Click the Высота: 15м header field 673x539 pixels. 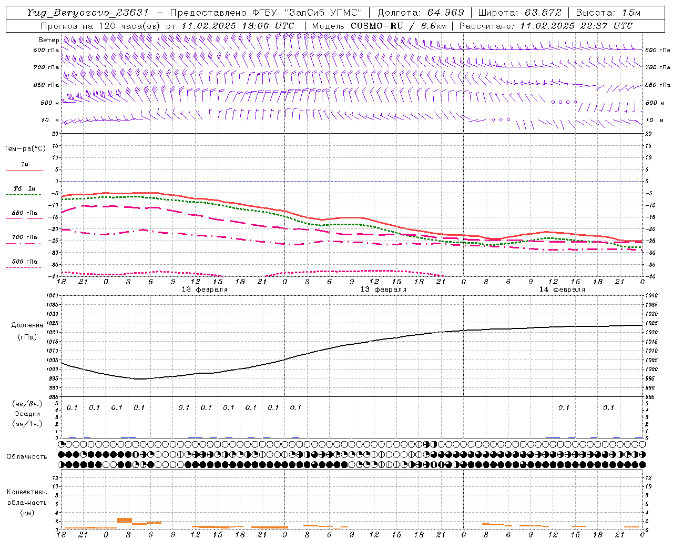click(608, 13)
